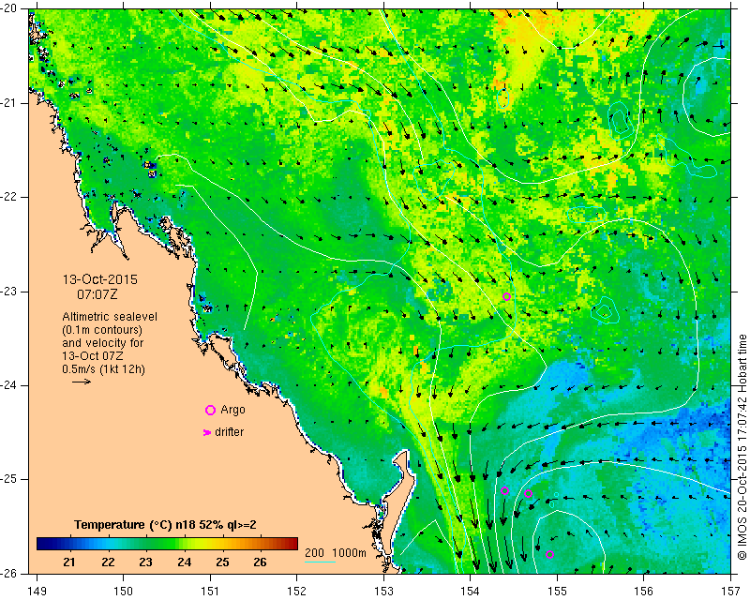Select westernmost Argo marker of pair near -25
Screen dimensions: 750x600
click(504, 491)
